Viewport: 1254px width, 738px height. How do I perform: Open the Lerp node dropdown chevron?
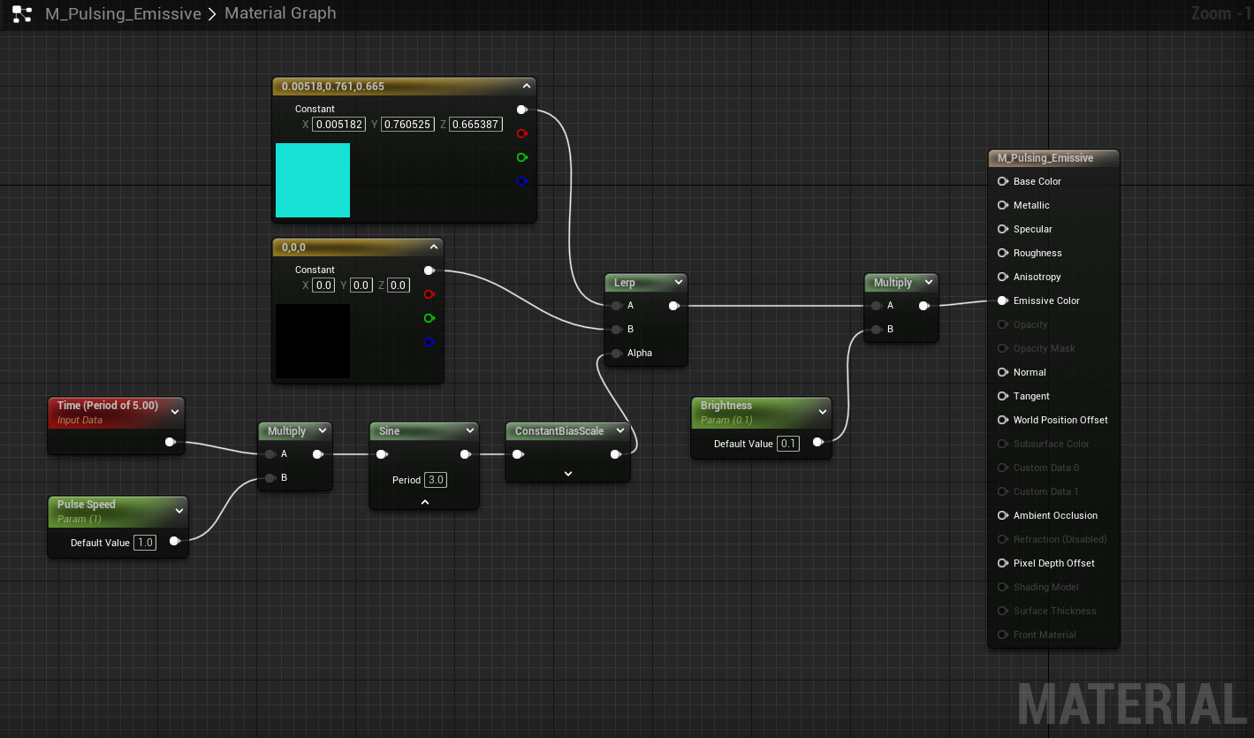click(678, 283)
